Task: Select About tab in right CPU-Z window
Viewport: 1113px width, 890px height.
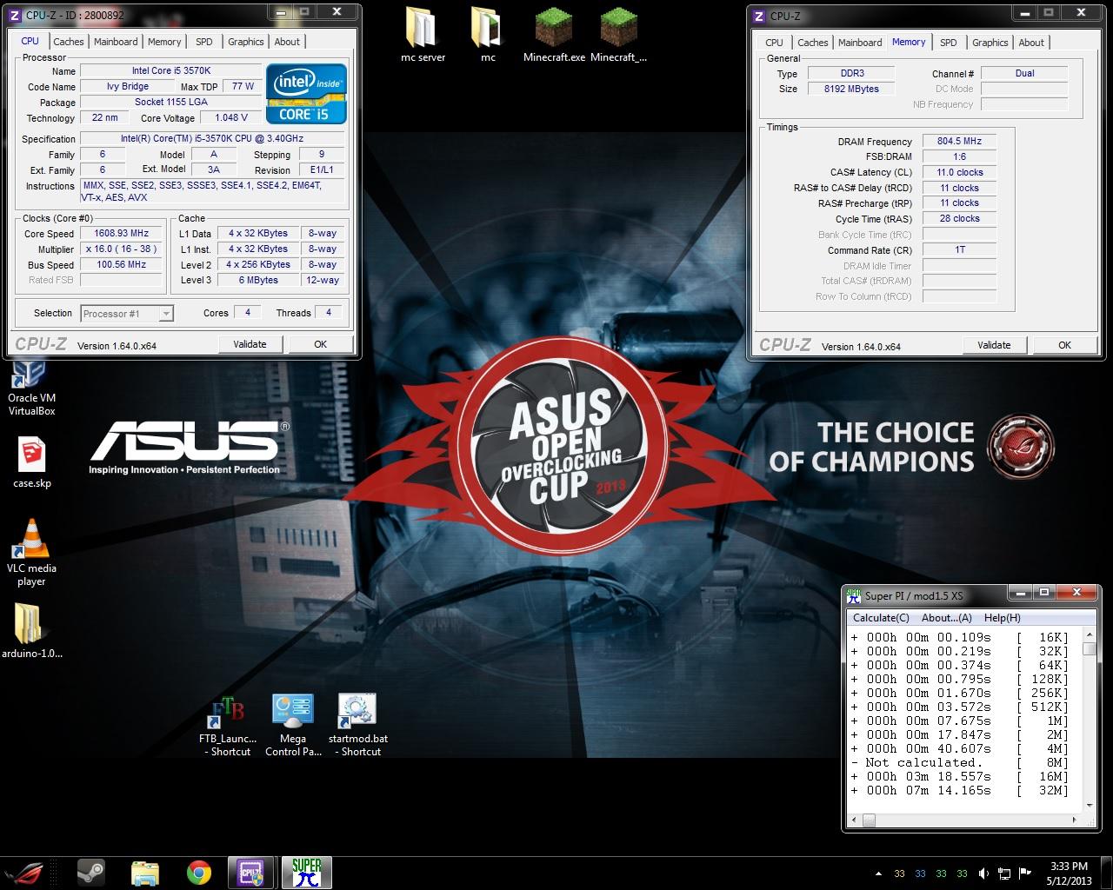Action: (x=1031, y=43)
